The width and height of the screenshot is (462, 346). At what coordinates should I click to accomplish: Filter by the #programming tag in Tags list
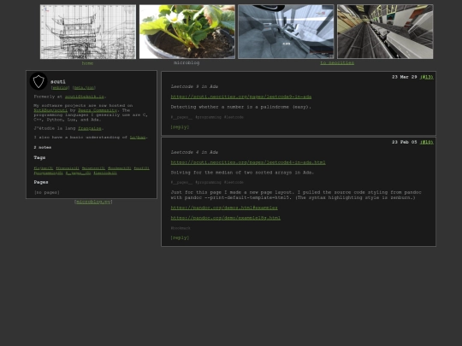point(48,173)
